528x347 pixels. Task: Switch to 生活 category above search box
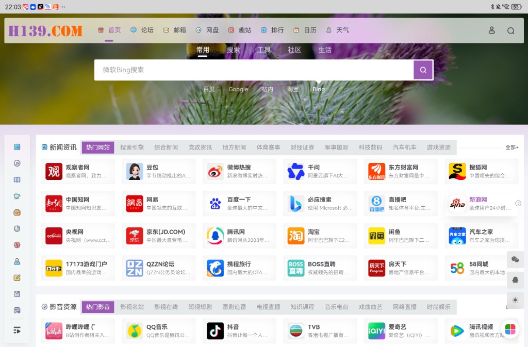point(325,50)
